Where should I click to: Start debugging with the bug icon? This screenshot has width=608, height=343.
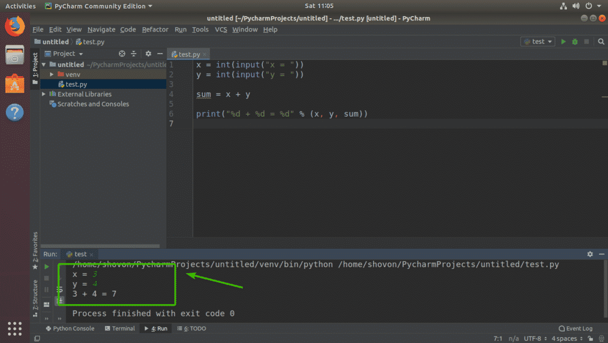coord(575,41)
